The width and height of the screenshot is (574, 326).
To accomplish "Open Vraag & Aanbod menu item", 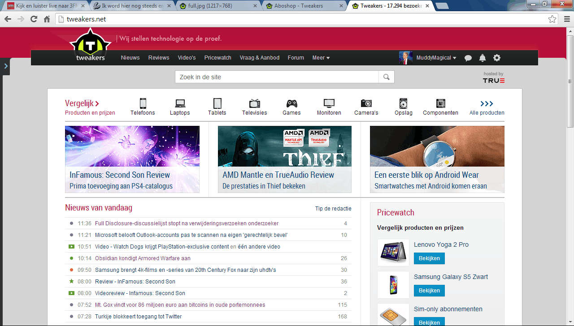I will click(x=260, y=58).
